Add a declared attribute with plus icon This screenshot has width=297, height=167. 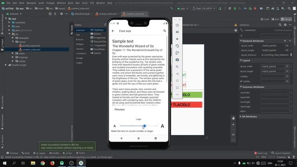pyautogui.click(x=285, y=41)
